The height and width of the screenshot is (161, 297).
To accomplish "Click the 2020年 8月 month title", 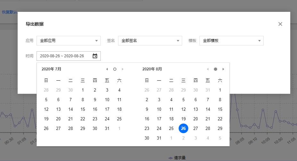I will pos(152,69).
